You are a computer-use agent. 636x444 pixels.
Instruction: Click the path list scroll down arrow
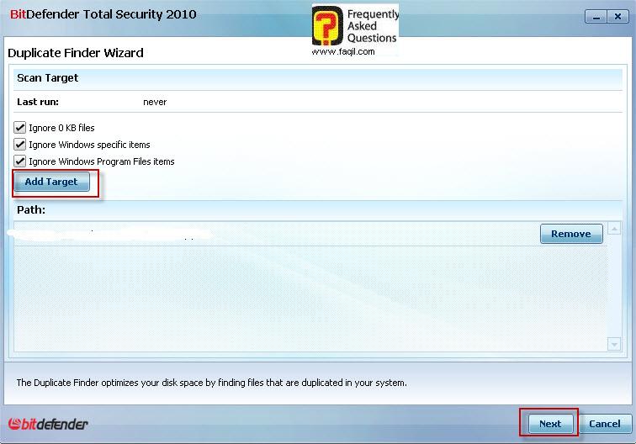tap(614, 344)
